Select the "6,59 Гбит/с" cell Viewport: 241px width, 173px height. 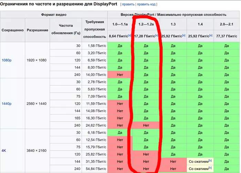pos(95,60)
